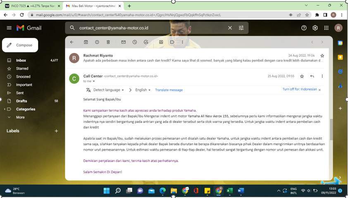Viewport: 348px width, 198px height.
Task: Move this conversation to another folder
Action: [161, 42]
